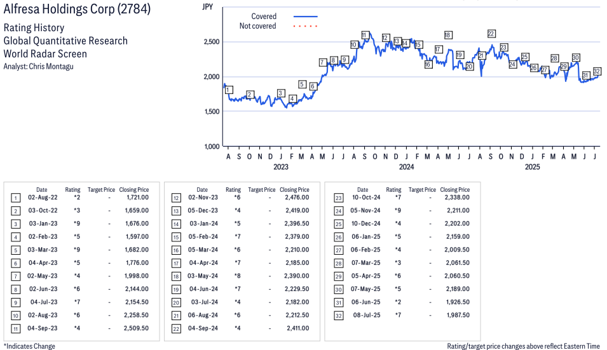Click the boxed number 11 in the first table
Viewport: 607px width, 350px height.
(x=15, y=329)
